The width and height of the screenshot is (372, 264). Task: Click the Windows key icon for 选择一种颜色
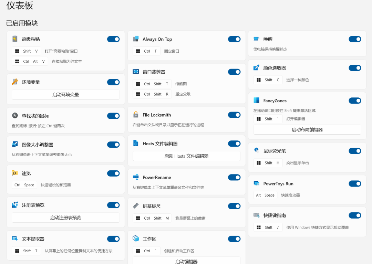(259, 80)
